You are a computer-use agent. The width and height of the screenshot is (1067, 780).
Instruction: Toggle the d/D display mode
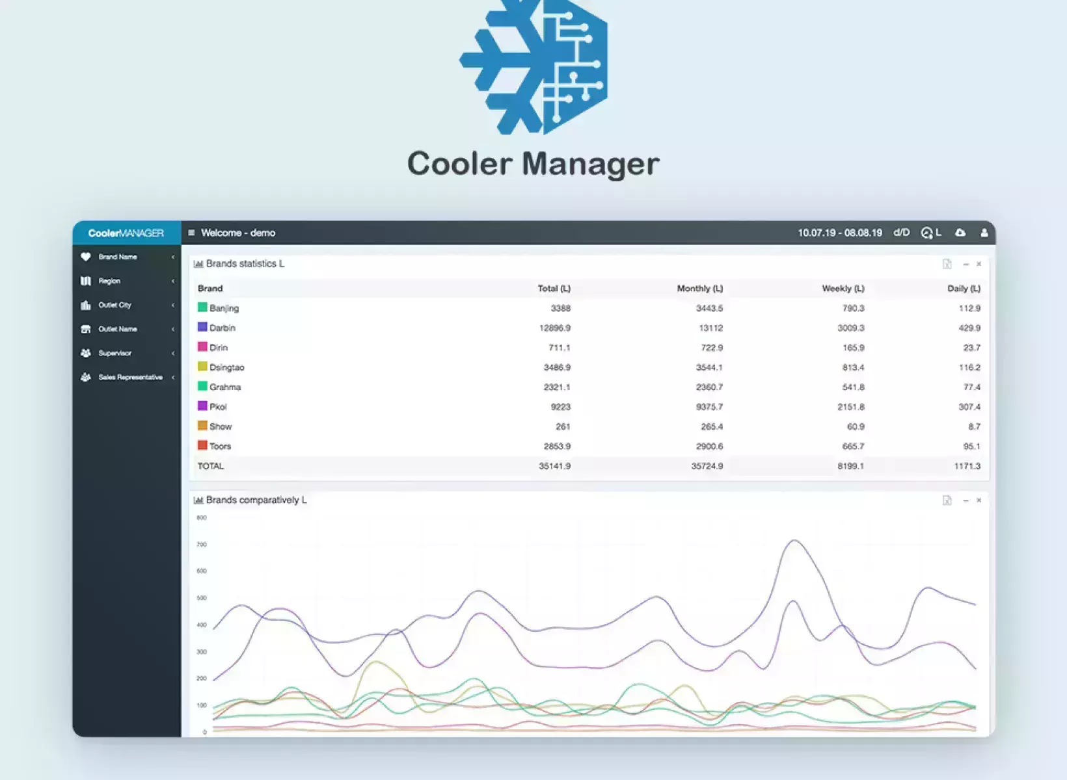pyautogui.click(x=901, y=233)
